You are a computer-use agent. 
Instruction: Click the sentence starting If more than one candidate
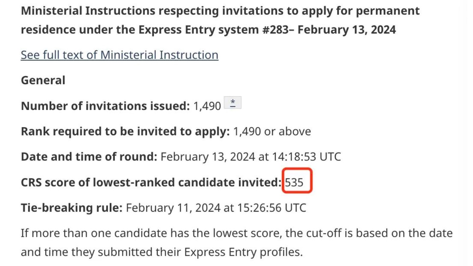(x=237, y=242)
